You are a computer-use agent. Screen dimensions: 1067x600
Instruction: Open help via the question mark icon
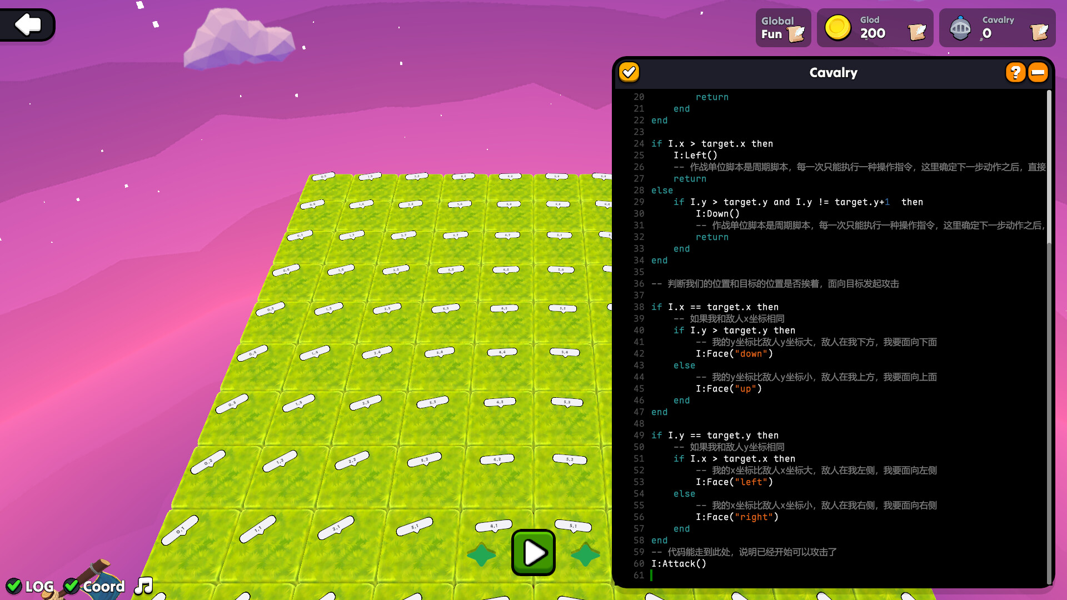click(1016, 72)
